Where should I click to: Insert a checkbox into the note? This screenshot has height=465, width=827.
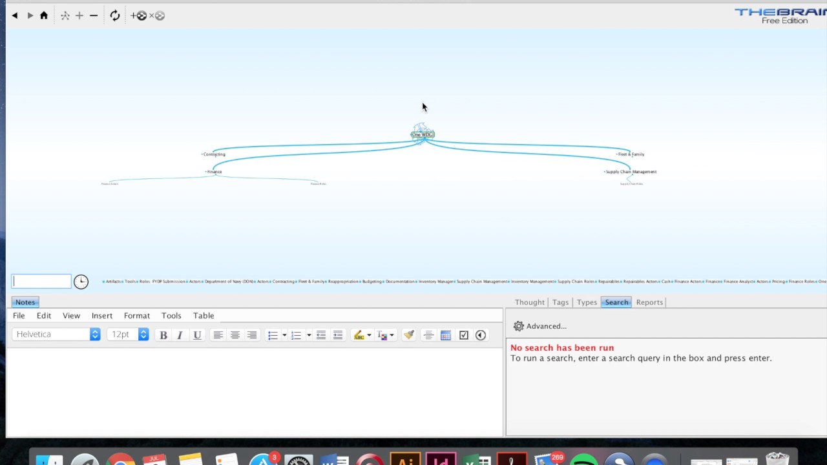[x=464, y=335]
